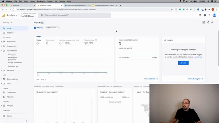Click the Total revenue help icon
219x123 pixels.
point(96,40)
